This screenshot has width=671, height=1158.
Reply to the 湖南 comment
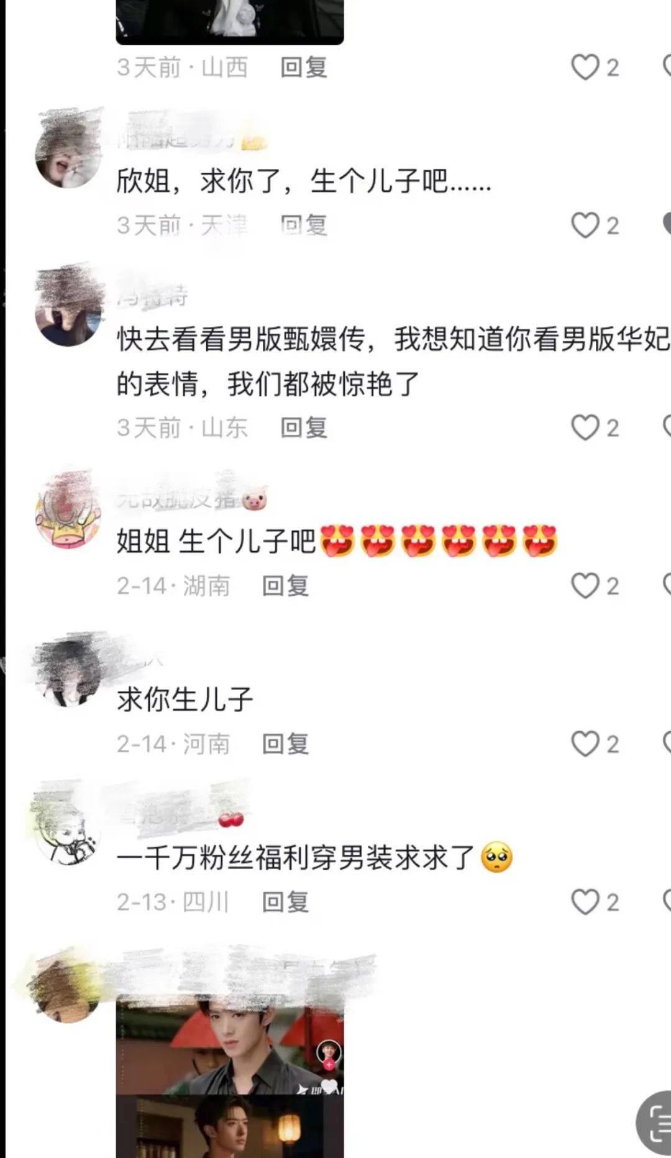click(x=285, y=585)
